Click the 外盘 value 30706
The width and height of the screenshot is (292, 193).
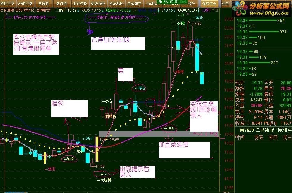pos(257,106)
